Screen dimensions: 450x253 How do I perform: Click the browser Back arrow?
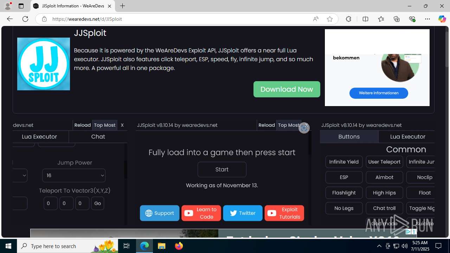10,19
